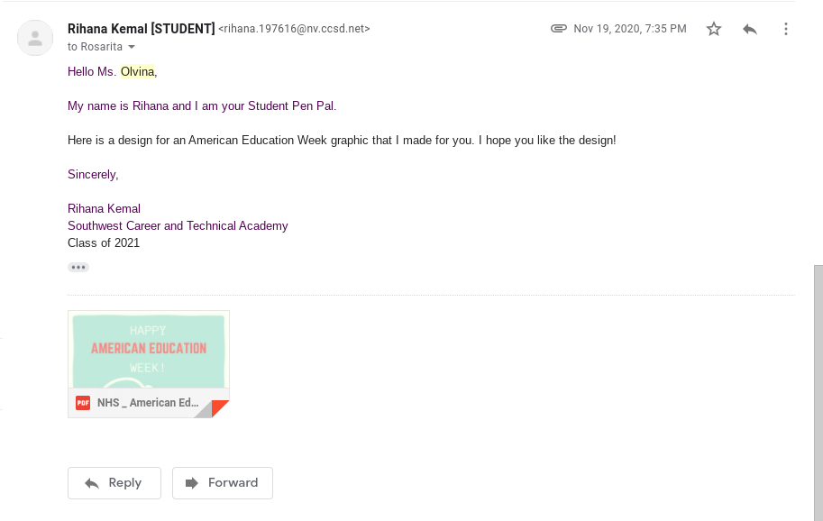The image size is (823, 521).
Task: Click the "to Rosarita" recipient text
Action: click(95, 47)
